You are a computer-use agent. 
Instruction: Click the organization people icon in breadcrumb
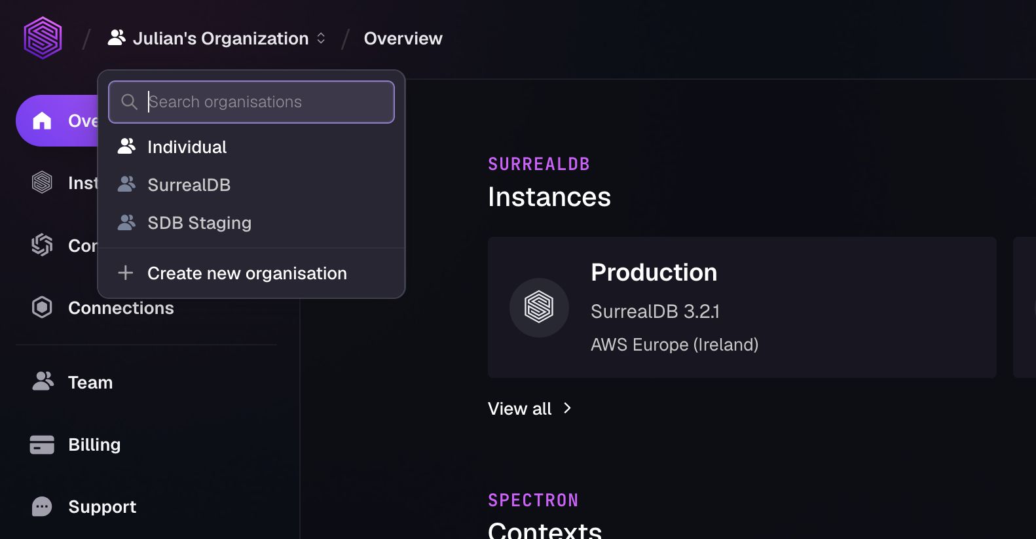coord(117,38)
